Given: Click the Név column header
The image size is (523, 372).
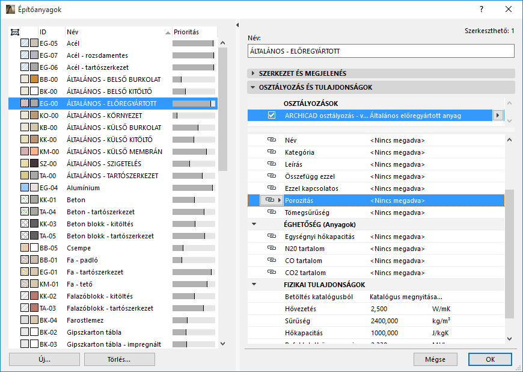Looking at the screenshot, I should coord(118,32).
